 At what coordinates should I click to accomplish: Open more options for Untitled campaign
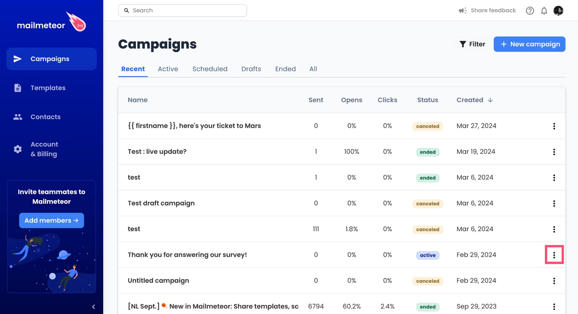[x=554, y=281]
